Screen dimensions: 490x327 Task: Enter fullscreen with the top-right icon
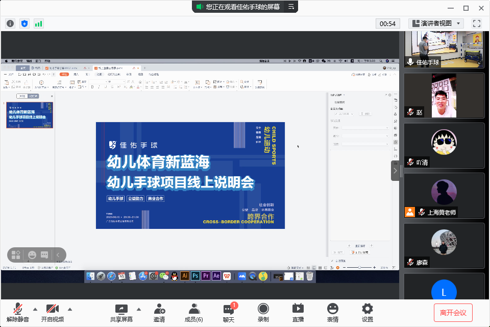(x=477, y=23)
